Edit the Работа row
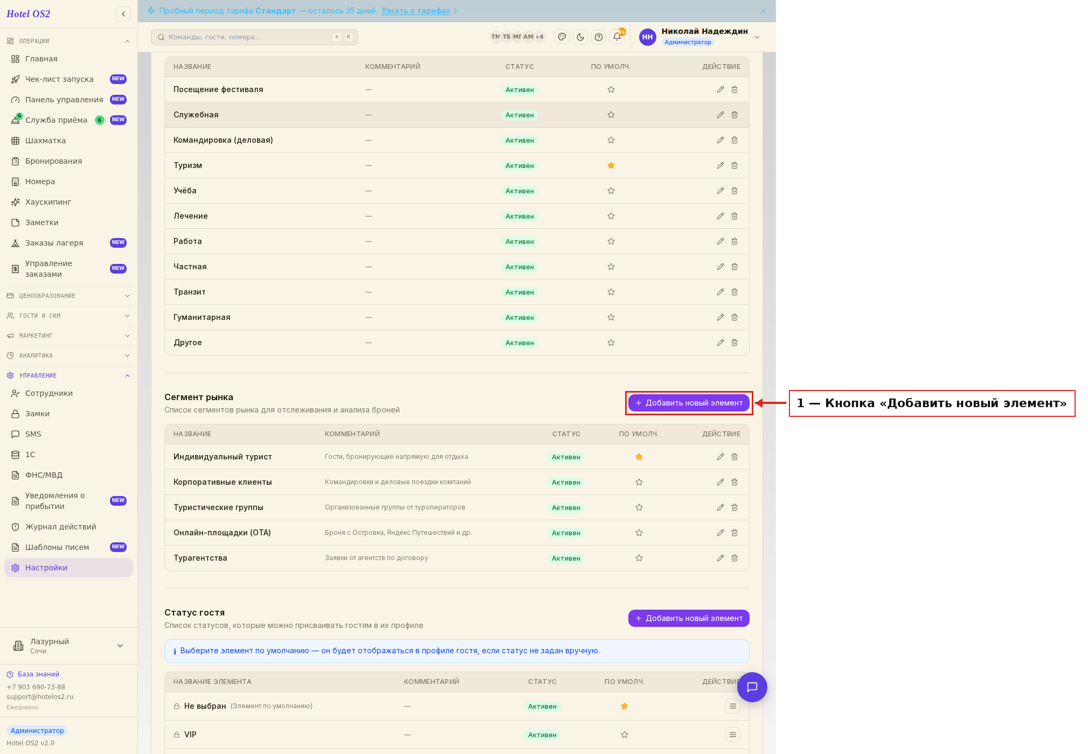Viewport: 1088px width, 754px height. [720, 241]
